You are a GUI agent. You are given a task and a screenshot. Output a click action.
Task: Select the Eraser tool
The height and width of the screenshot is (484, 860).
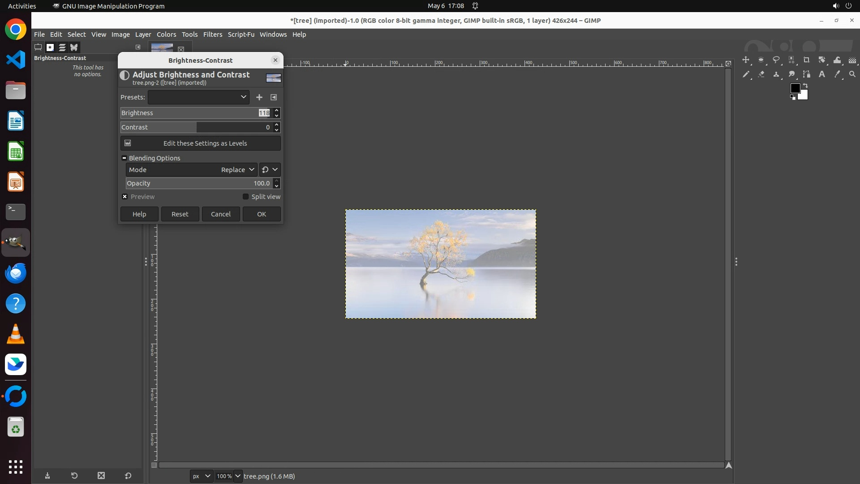[x=761, y=74]
